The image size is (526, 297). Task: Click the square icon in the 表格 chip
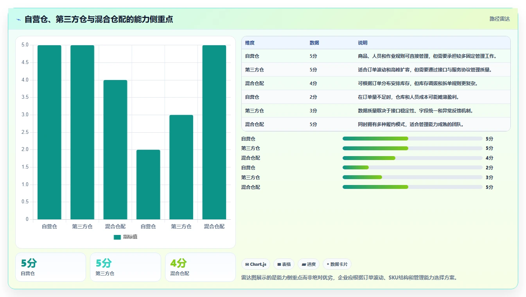pos(279,264)
